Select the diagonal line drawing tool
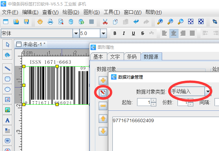This screenshot has width=219, height=151. tap(8, 69)
